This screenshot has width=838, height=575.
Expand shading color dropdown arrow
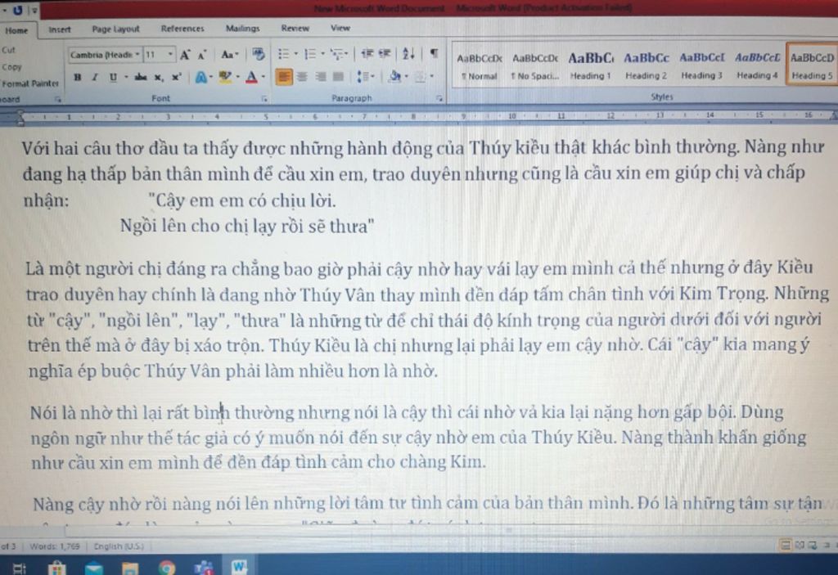(406, 77)
